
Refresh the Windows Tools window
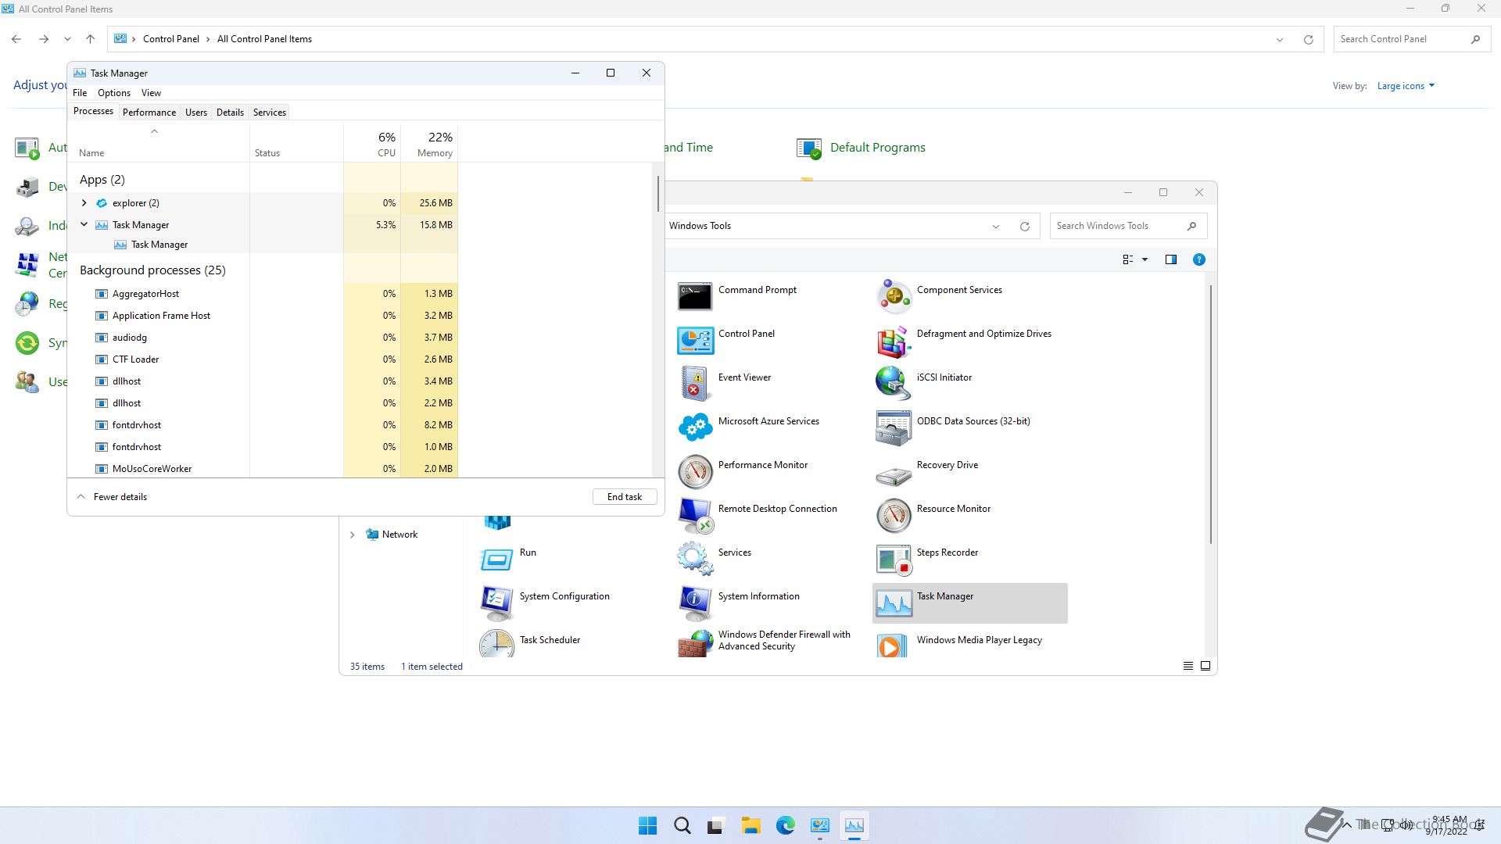(x=1024, y=226)
